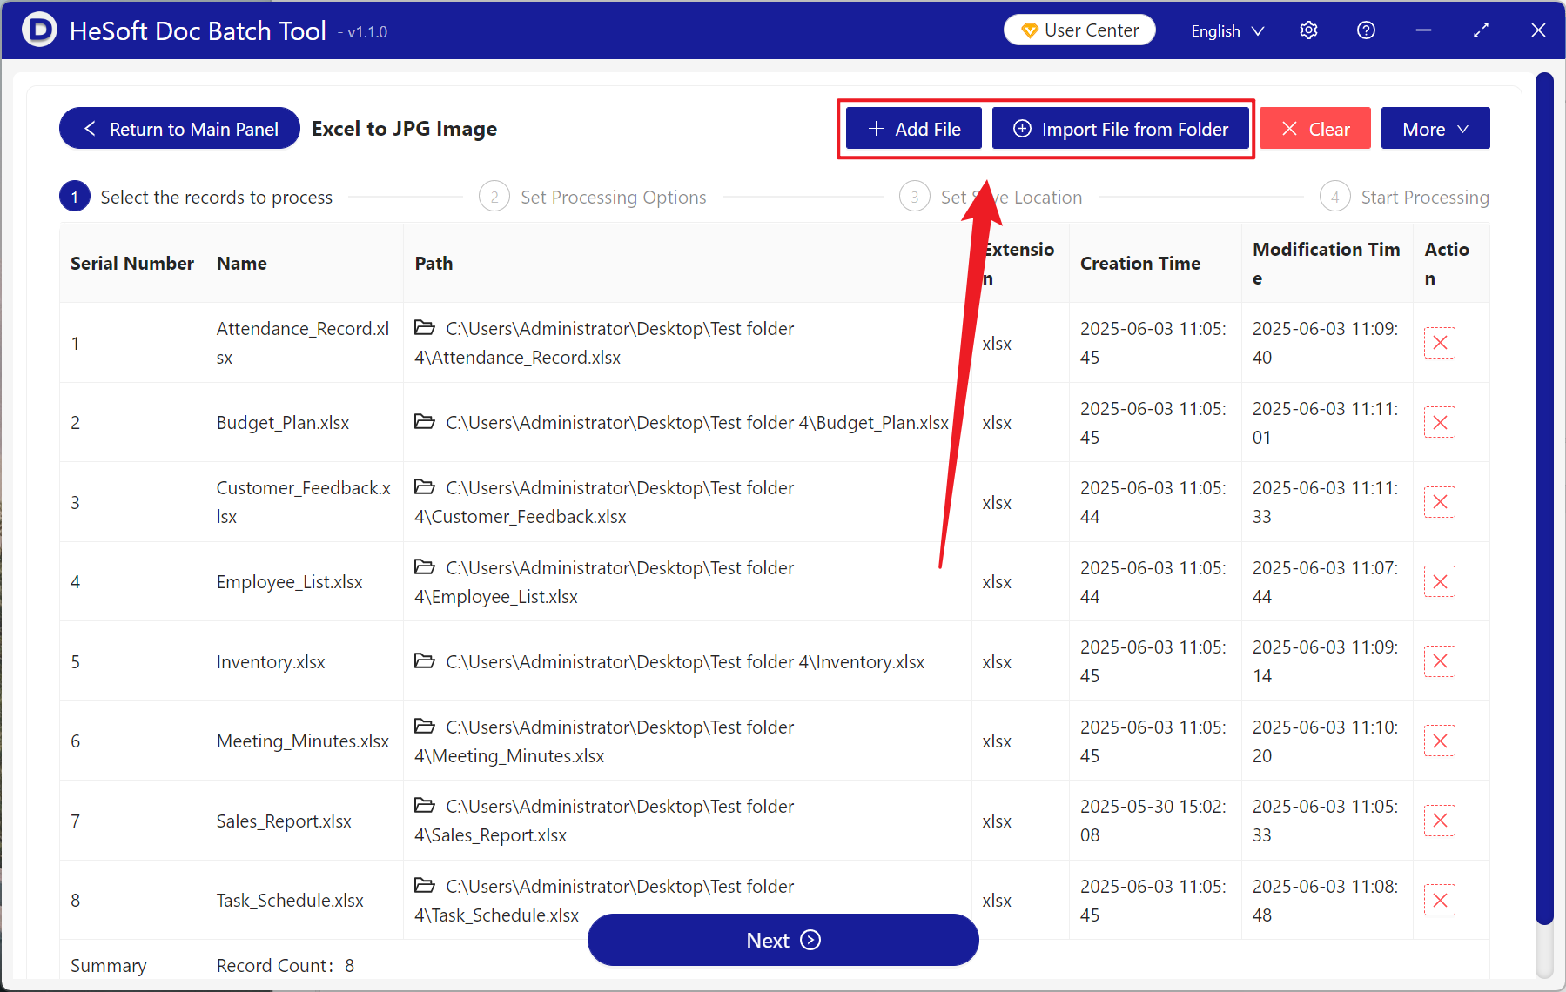Remove Sales_Report.xlsx with its delete icon
The image size is (1566, 992).
point(1440,821)
